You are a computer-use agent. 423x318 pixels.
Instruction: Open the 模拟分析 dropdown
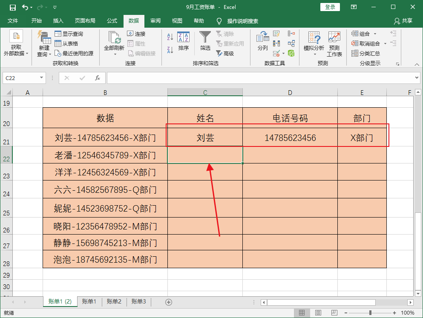(314, 54)
